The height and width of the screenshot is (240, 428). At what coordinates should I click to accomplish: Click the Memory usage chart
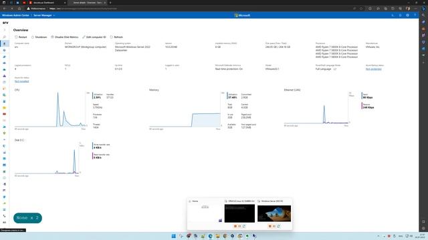coord(185,109)
